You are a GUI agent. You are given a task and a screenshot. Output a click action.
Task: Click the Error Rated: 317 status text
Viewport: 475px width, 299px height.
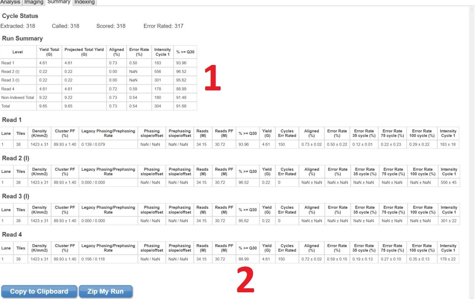pos(163,26)
